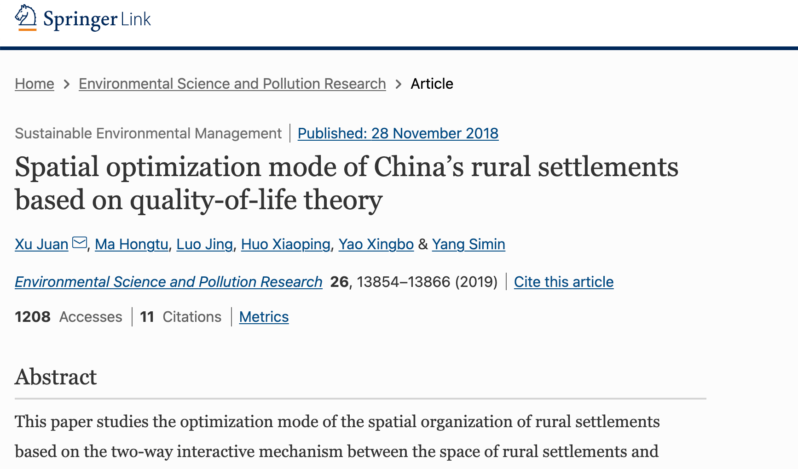Screen dimensions: 798x469
Task: Click the chevron after Home breadcrumb
Action: 67,84
